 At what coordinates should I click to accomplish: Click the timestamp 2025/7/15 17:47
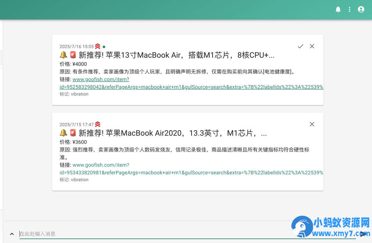[77, 125]
